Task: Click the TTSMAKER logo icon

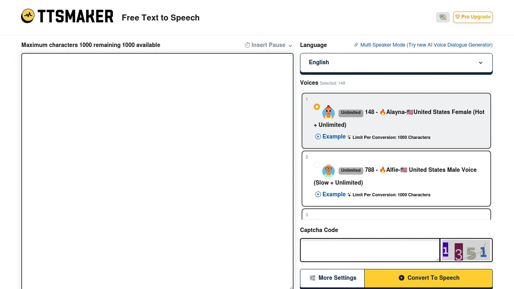Action: click(x=27, y=16)
